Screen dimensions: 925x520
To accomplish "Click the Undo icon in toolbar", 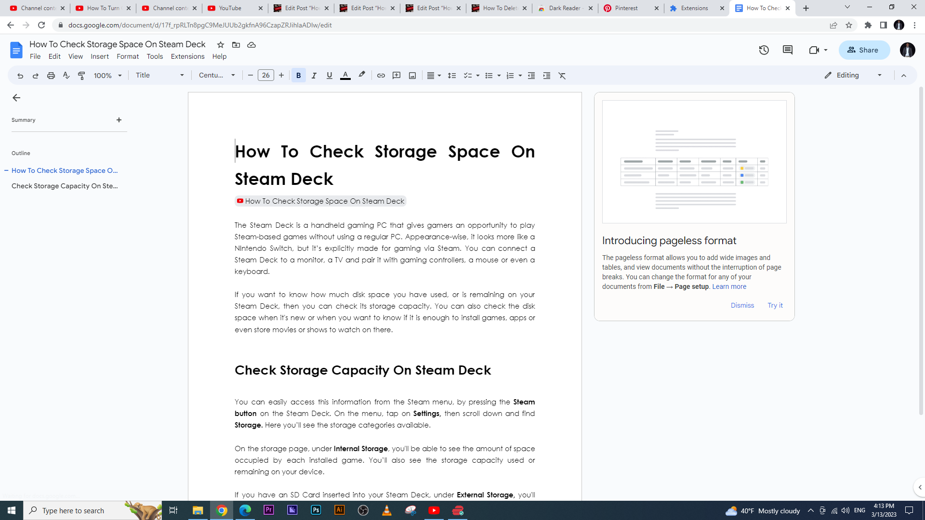I will click(x=20, y=76).
